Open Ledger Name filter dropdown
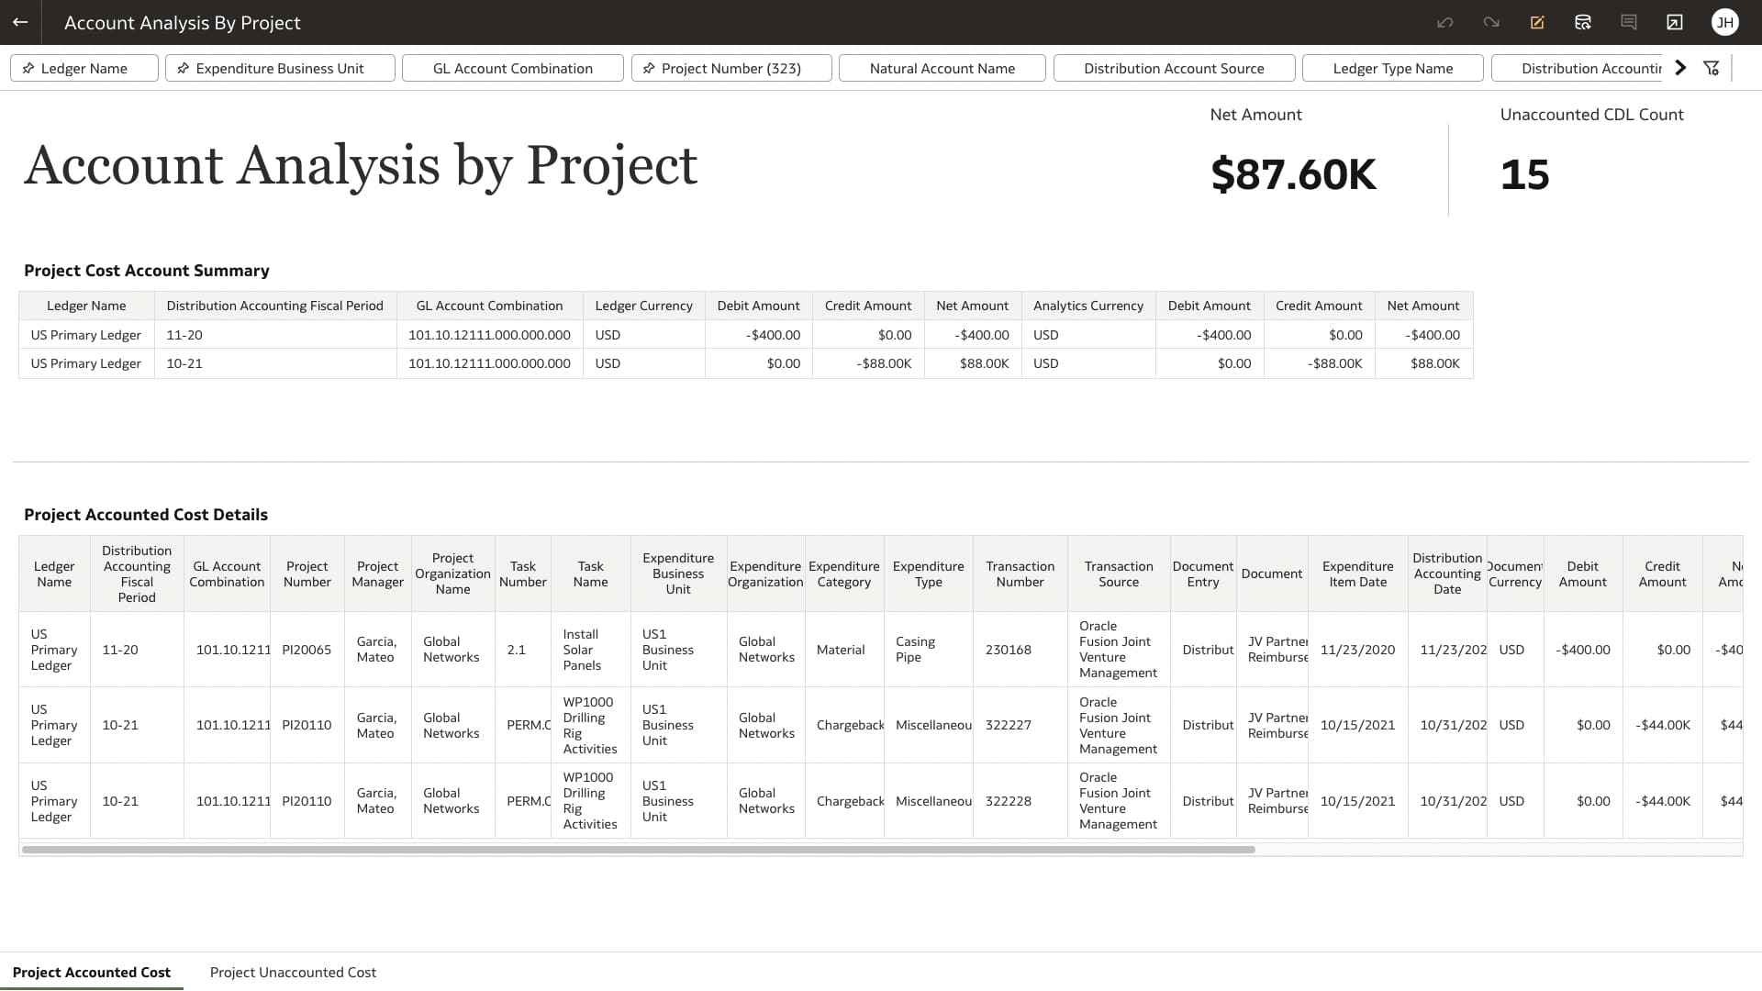This screenshot has width=1762, height=991. click(x=84, y=68)
